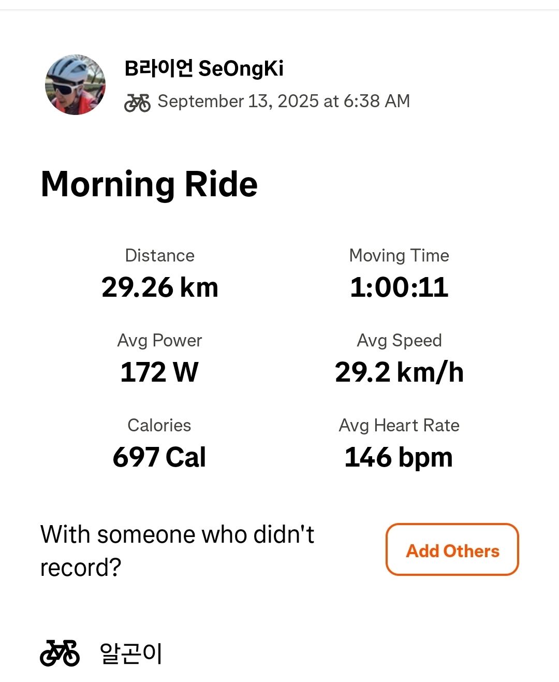Tap the Avg Power label
The image size is (559, 682).
click(159, 340)
